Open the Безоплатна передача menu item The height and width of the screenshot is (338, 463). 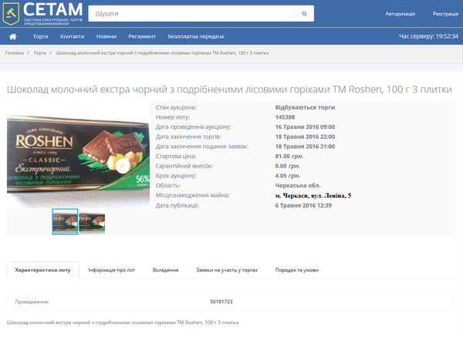[196, 36]
